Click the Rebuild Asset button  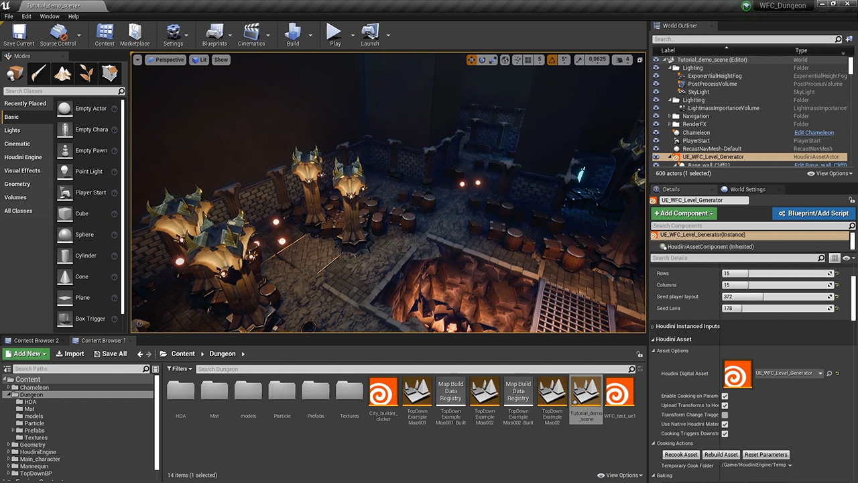721,455
